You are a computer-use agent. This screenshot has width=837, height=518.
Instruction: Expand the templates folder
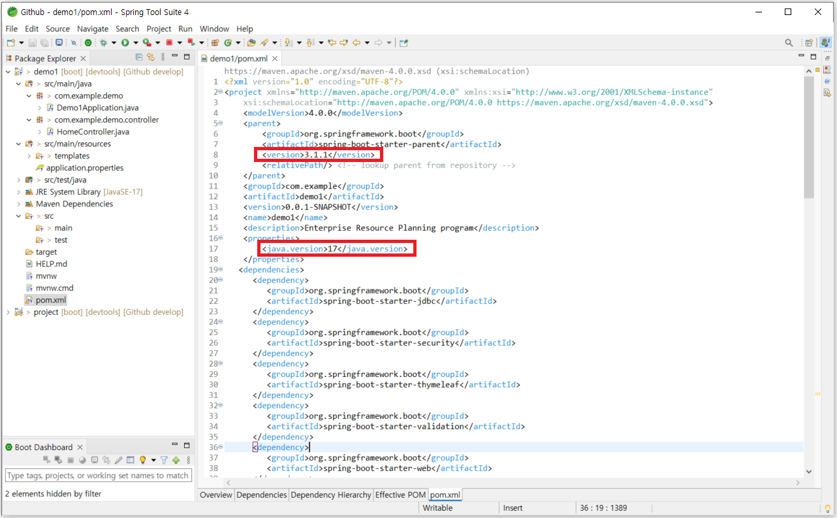point(29,156)
